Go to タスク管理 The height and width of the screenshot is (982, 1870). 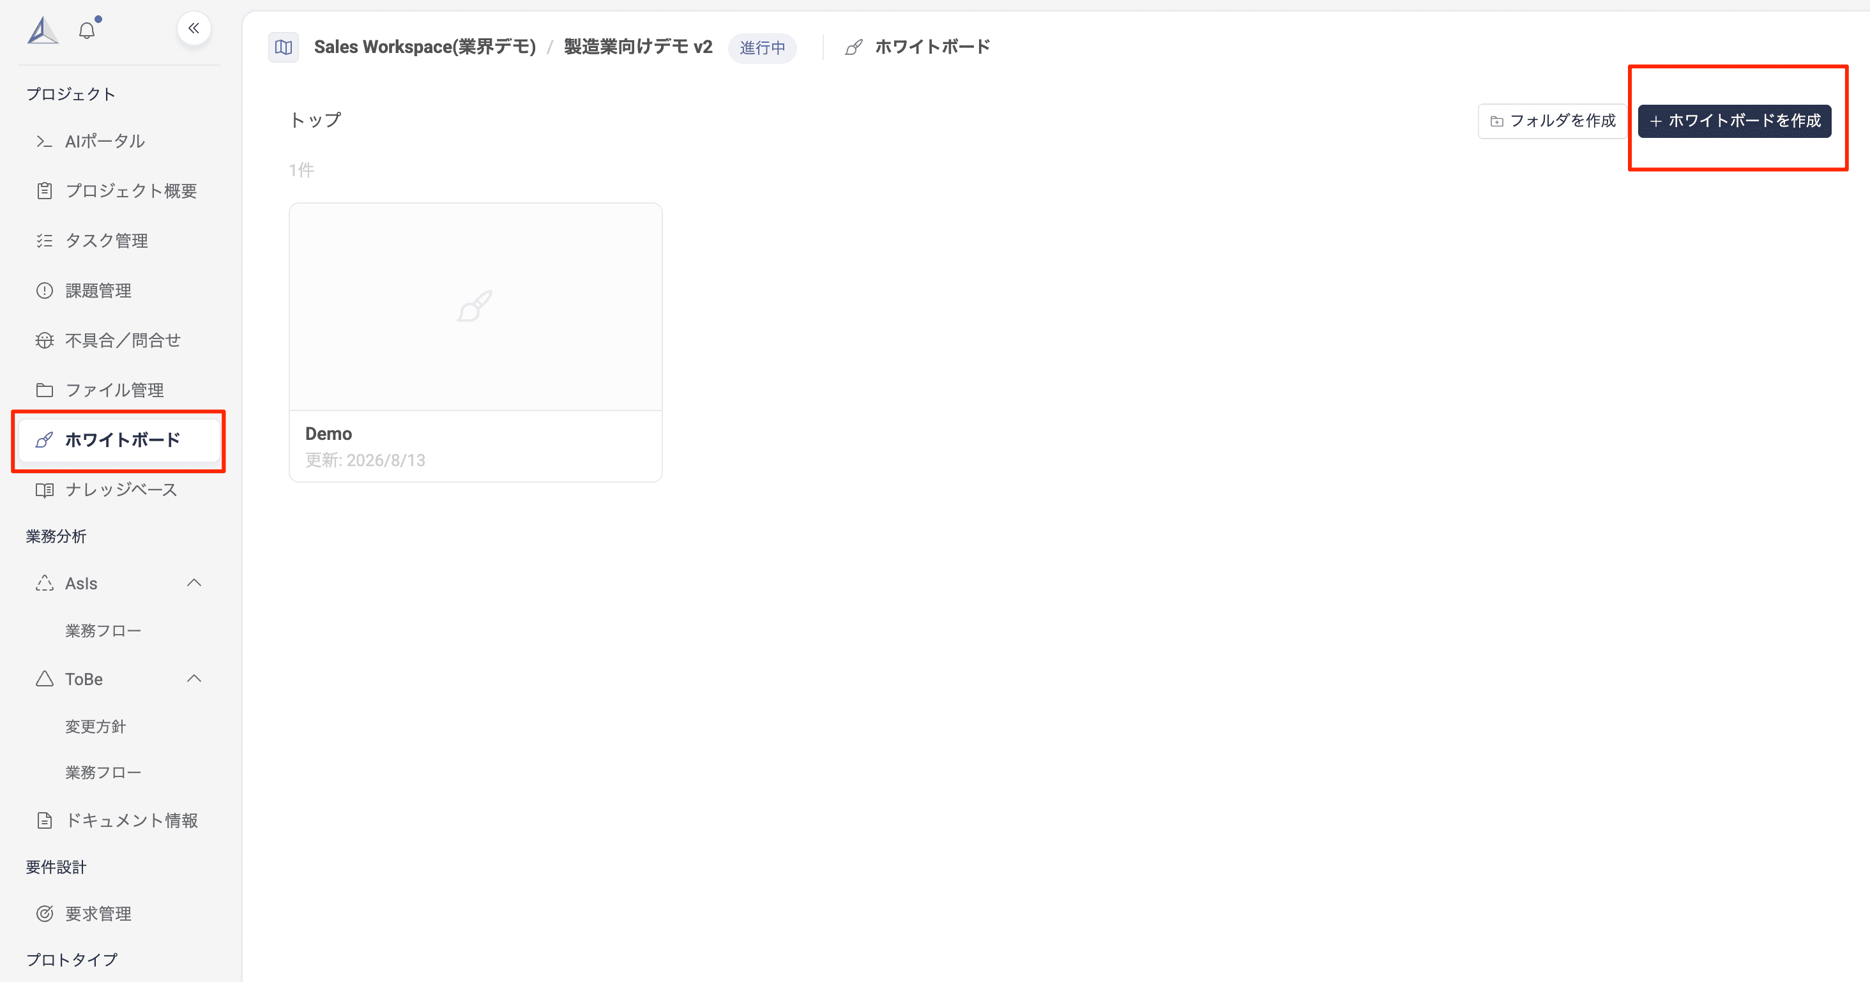pos(120,241)
